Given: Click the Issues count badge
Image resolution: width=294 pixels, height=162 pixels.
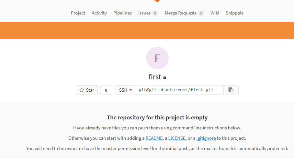Looking at the screenshot, I should pyautogui.click(x=155, y=13).
